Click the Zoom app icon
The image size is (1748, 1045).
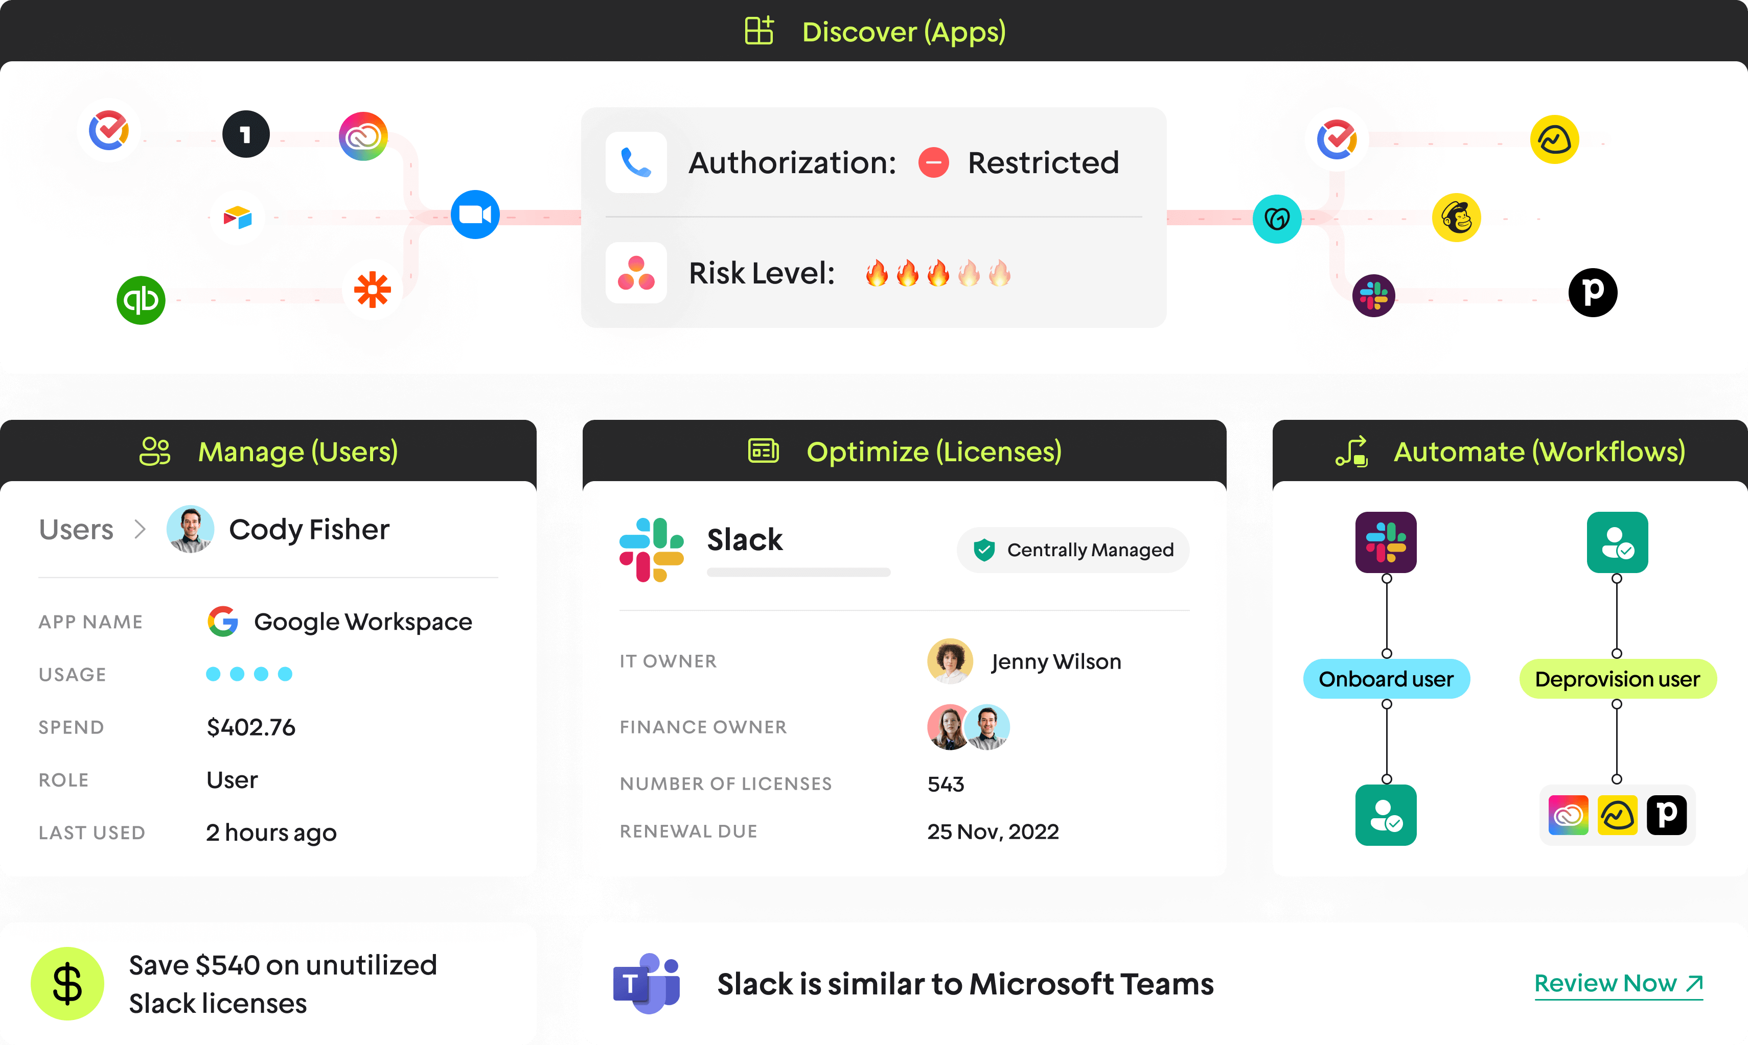(x=475, y=215)
